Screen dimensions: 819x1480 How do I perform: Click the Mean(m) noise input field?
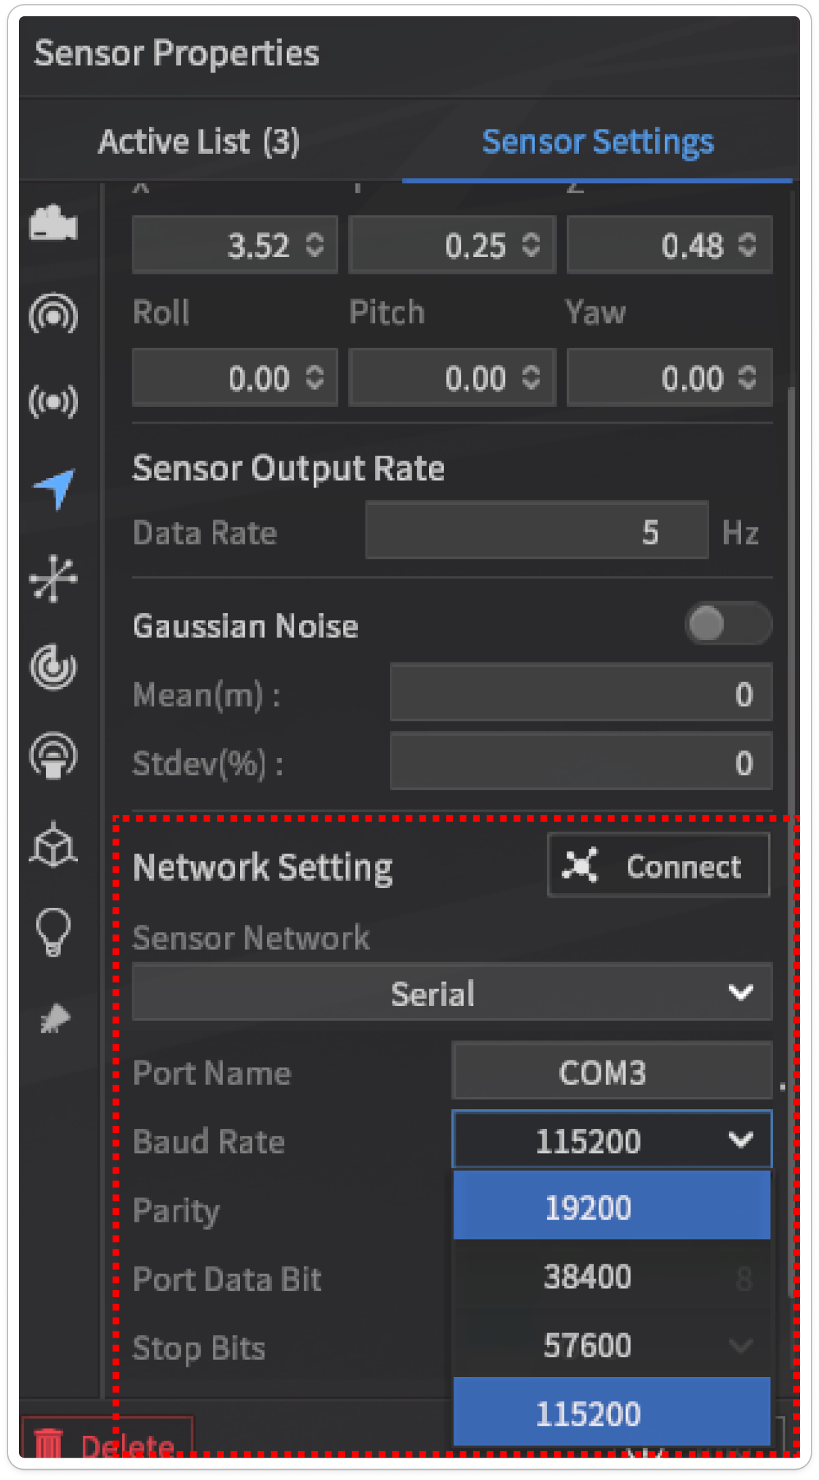pyautogui.click(x=580, y=694)
